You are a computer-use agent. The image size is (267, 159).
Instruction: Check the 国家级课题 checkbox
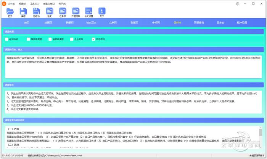click(x=28, y=39)
